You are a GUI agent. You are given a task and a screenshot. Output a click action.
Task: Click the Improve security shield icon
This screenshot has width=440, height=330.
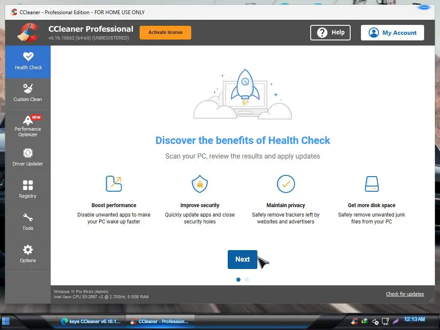tap(200, 184)
